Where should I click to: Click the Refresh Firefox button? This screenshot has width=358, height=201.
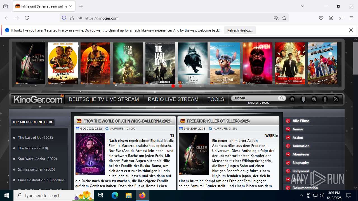click(x=240, y=30)
